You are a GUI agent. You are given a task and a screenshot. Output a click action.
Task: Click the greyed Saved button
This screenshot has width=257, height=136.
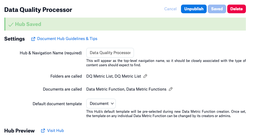pos(217,9)
